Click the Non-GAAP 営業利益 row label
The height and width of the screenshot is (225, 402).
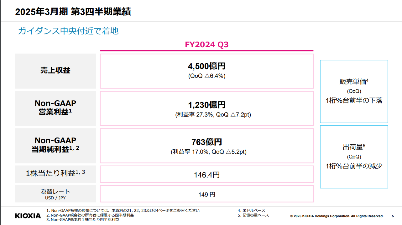(x=55, y=107)
